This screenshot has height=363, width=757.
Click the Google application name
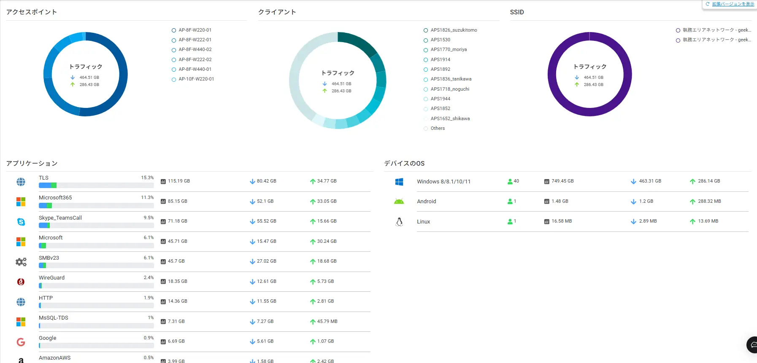point(47,338)
